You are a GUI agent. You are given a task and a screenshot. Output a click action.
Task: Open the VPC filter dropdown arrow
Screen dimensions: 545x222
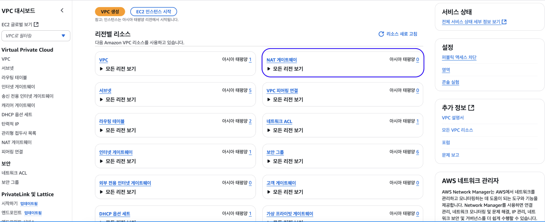click(64, 36)
